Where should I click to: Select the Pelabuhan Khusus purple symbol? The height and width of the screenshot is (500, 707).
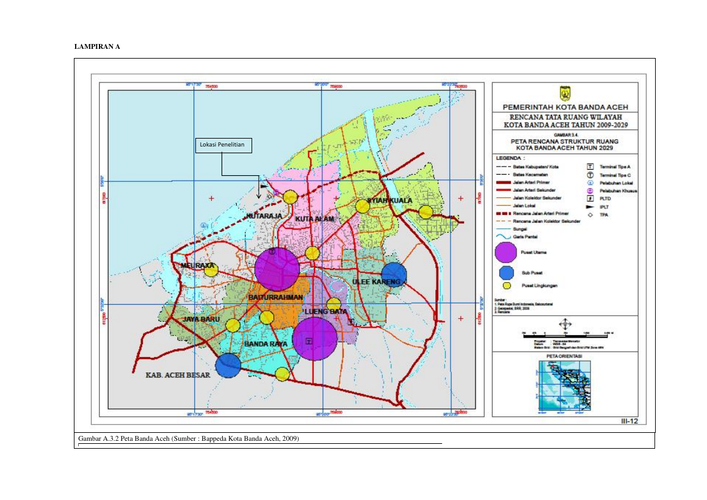point(590,190)
